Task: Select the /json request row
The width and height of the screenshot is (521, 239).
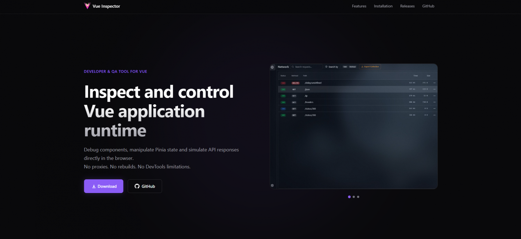Action: point(358,89)
